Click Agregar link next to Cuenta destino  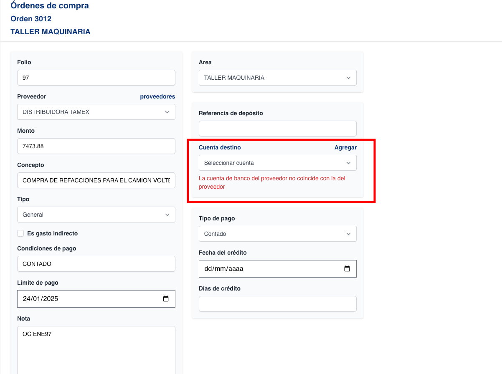click(345, 147)
